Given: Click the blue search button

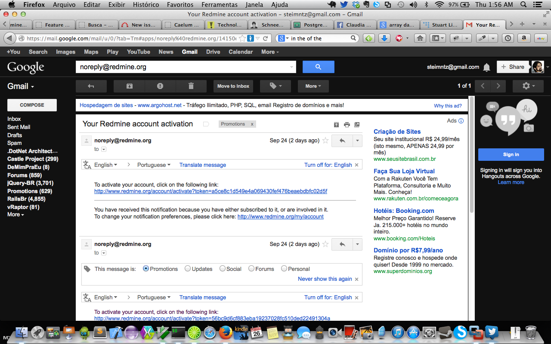Looking at the screenshot, I should pos(319,67).
